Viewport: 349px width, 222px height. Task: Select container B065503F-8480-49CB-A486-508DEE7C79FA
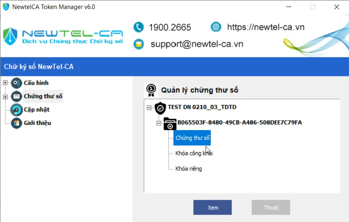coord(240,123)
